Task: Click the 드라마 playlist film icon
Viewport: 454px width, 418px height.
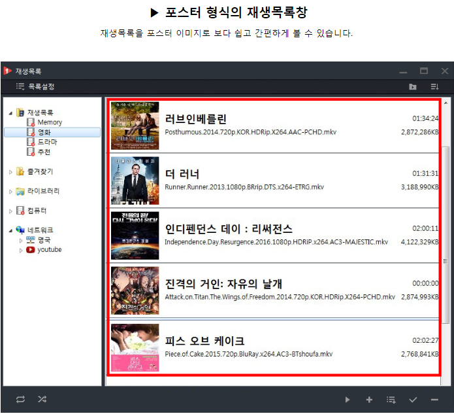Action: [31, 142]
